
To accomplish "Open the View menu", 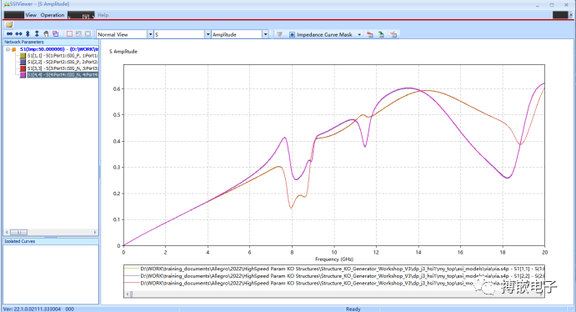I will point(31,15).
